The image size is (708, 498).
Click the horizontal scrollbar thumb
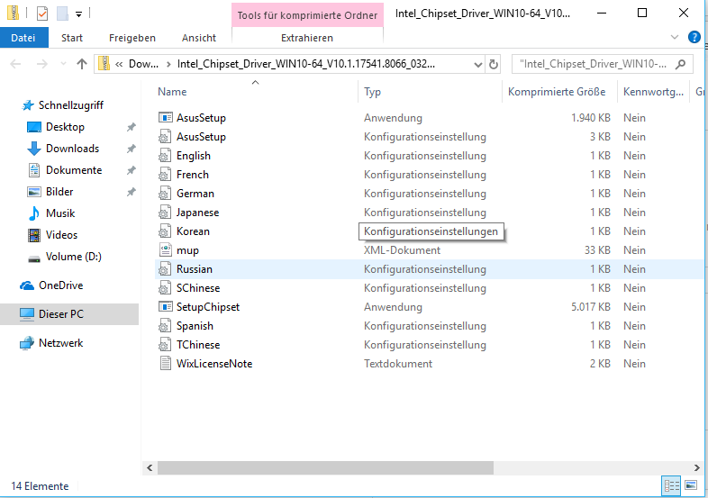[325, 467]
